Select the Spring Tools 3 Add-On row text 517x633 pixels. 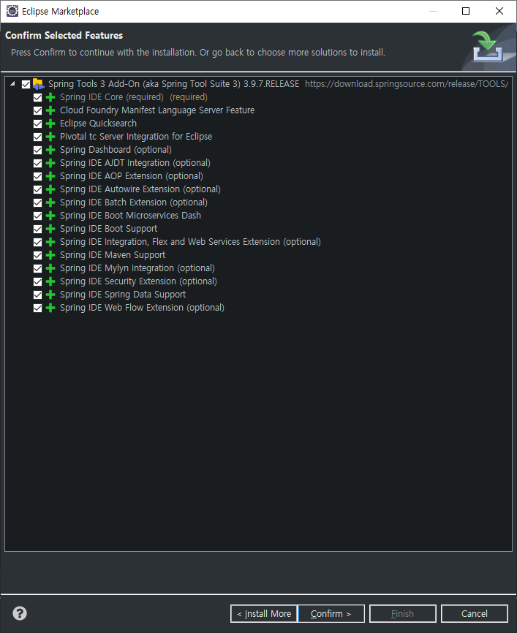click(x=174, y=84)
